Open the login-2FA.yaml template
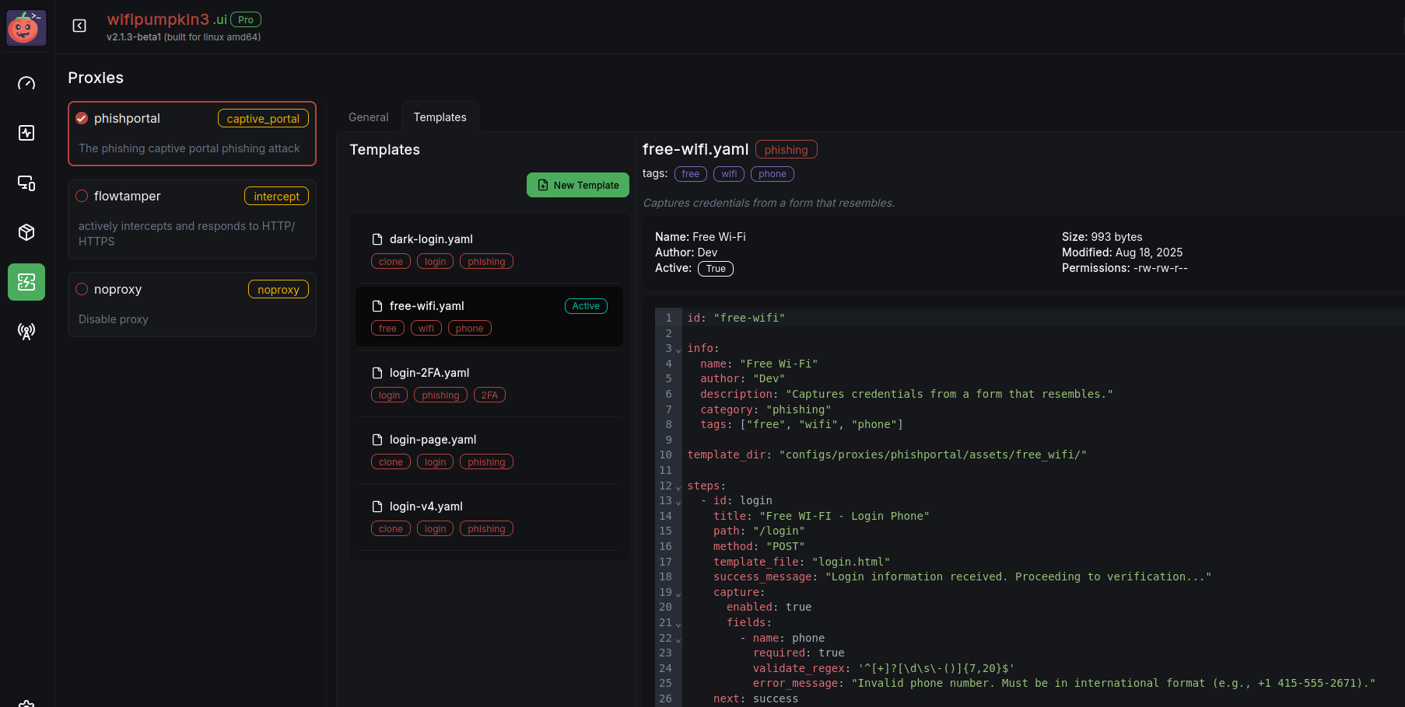 coord(489,383)
